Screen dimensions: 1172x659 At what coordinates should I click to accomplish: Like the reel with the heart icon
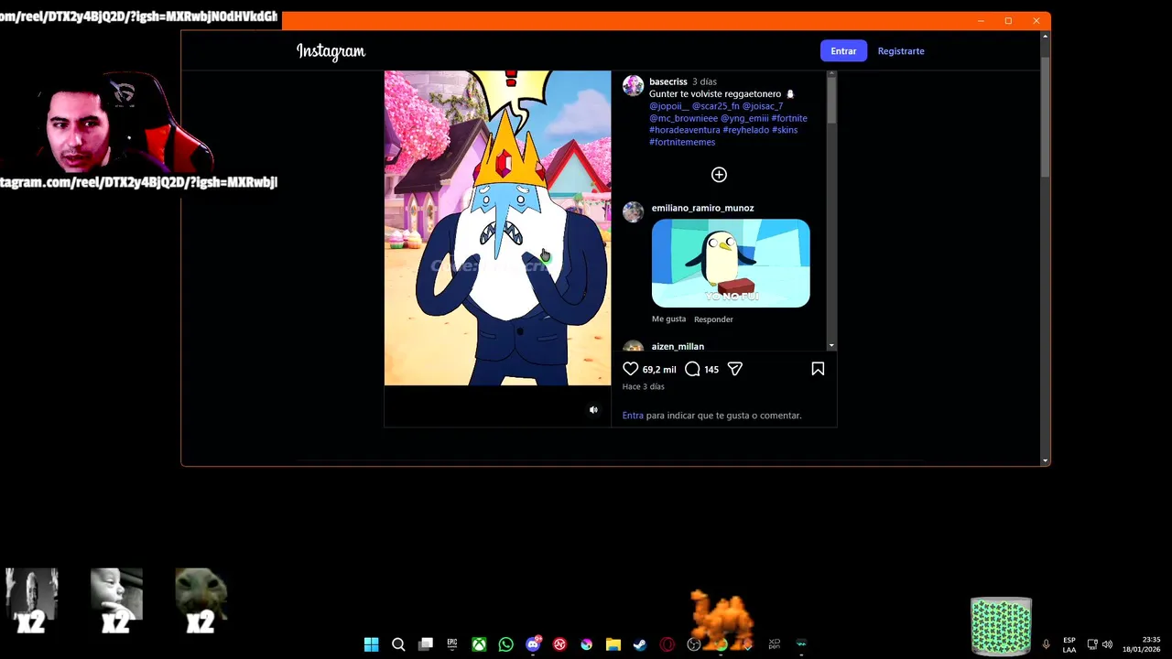[631, 369]
